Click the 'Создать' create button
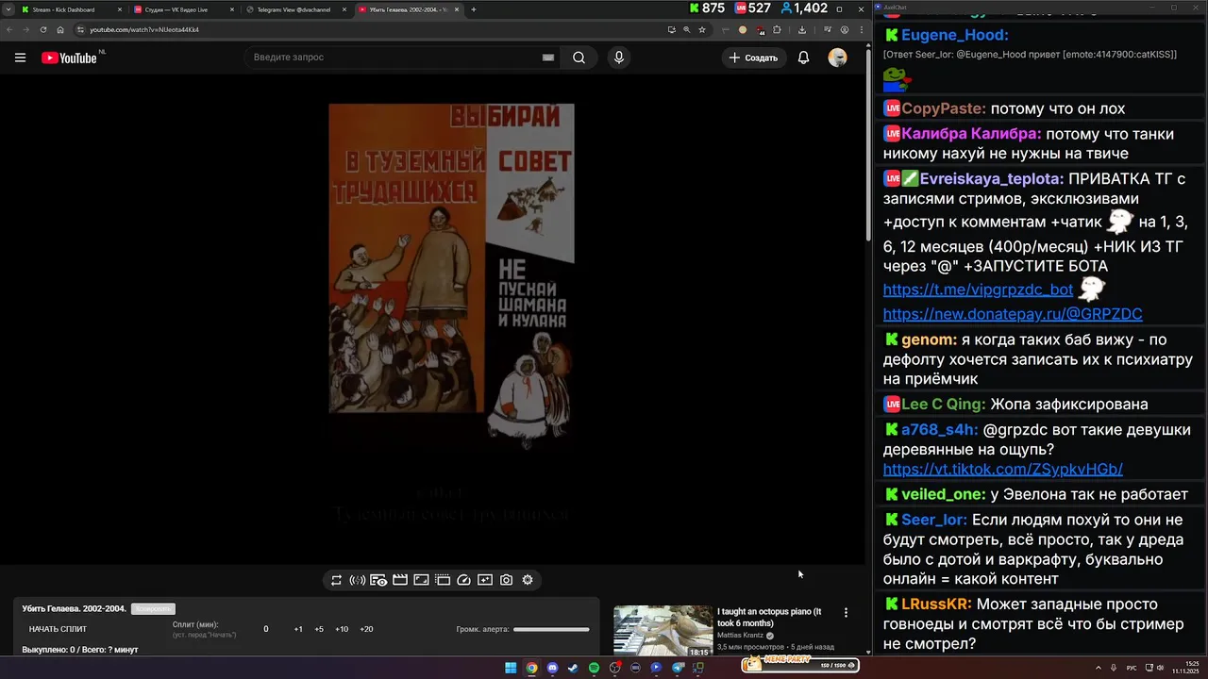The height and width of the screenshot is (679, 1208). pos(753,58)
